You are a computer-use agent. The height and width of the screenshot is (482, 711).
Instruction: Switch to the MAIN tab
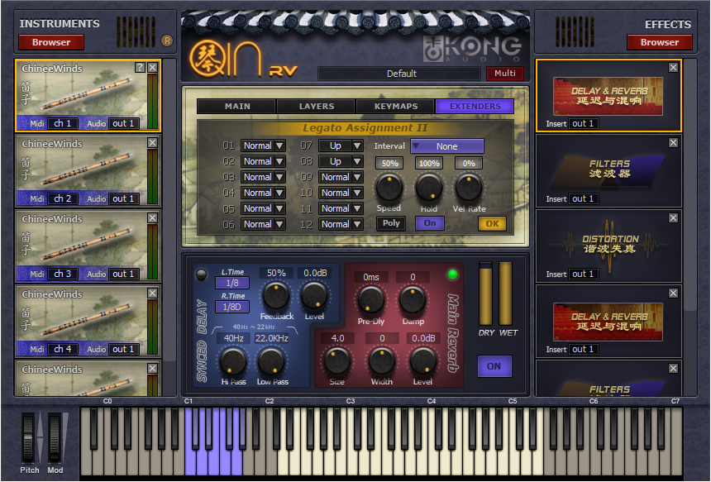click(x=236, y=106)
